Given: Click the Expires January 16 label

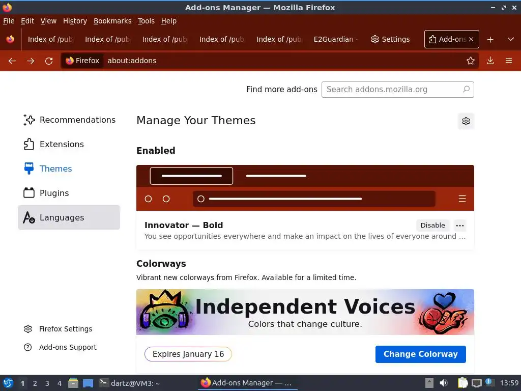Looking at the screenshot, I should [x=188, y=354].
